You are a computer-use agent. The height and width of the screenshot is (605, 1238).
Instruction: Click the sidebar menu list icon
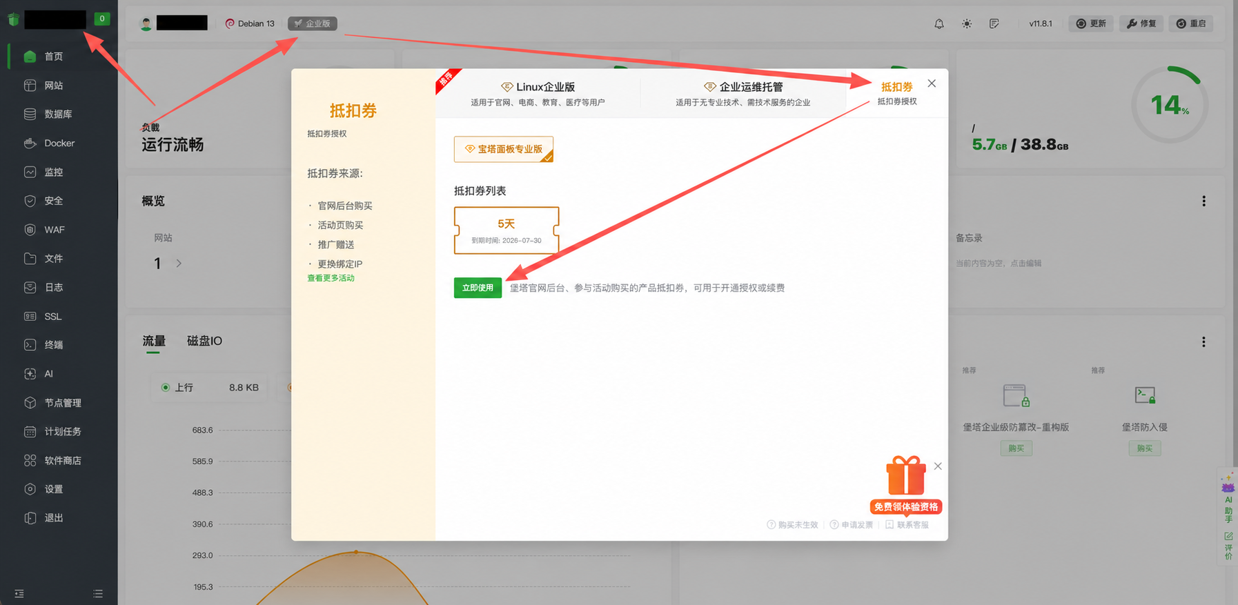98,594
